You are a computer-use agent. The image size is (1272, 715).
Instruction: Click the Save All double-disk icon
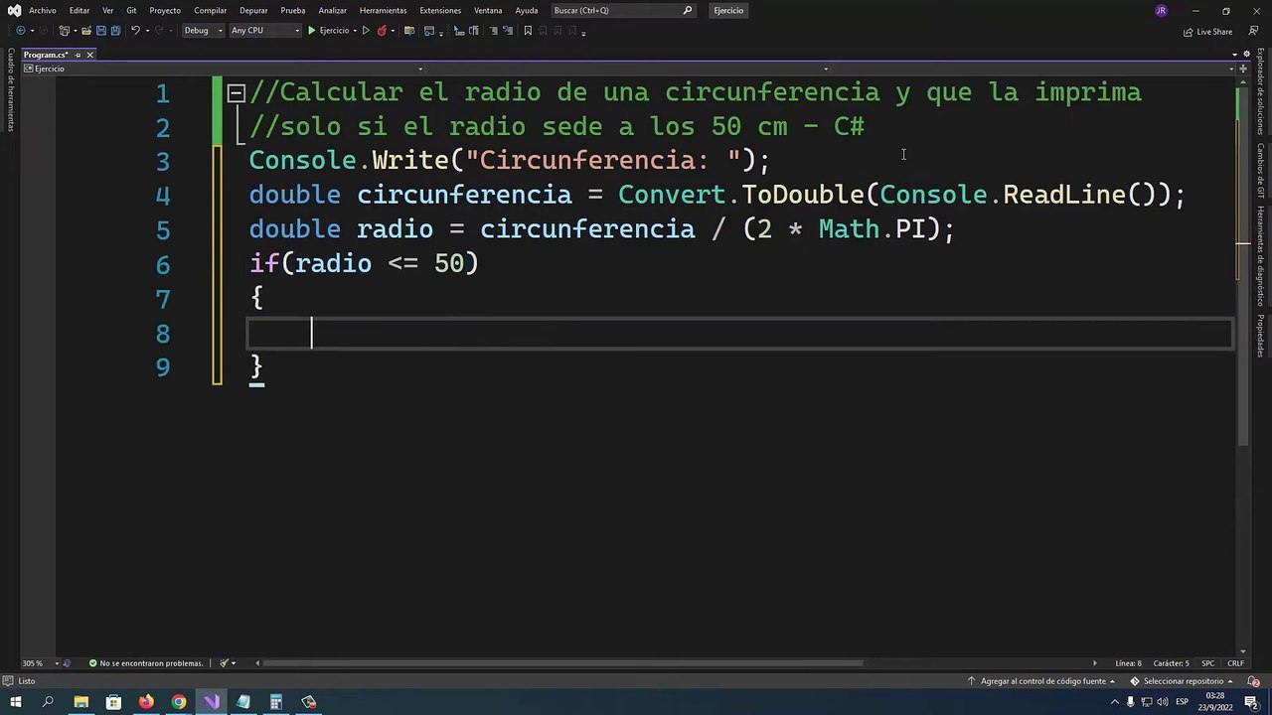tap(115, 31)
